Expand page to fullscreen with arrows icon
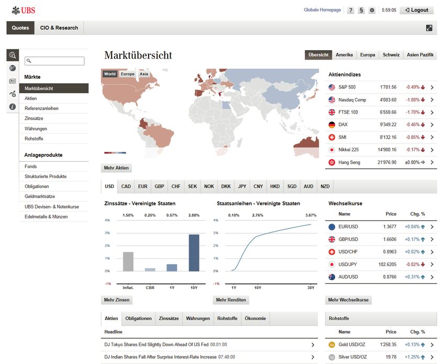 [x=429, y=28]
